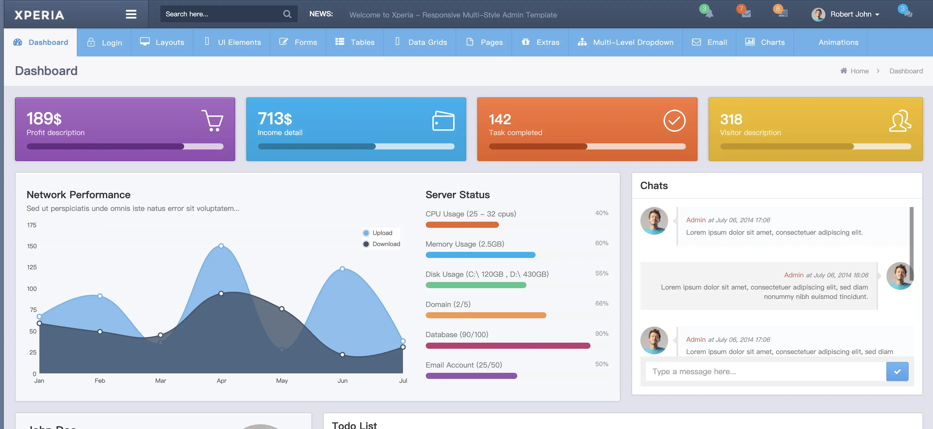Click the 713$ income progress bar
The image size is (933, 429).
click(x=356, y=146)
